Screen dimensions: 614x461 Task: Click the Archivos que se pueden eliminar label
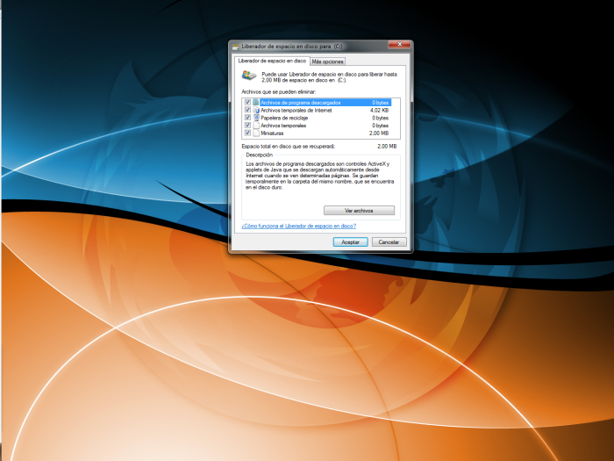pos(278,91)
